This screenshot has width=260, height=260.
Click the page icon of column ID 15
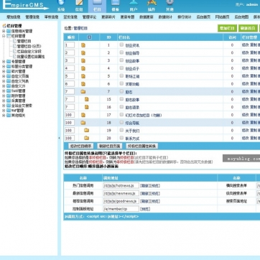point(87,99)
